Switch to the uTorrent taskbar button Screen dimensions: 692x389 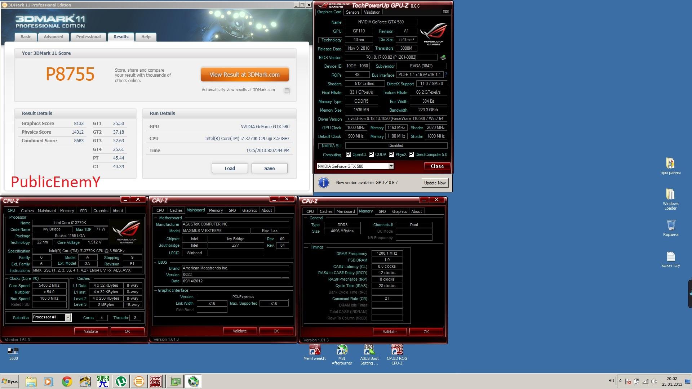[x=121, y=381]
